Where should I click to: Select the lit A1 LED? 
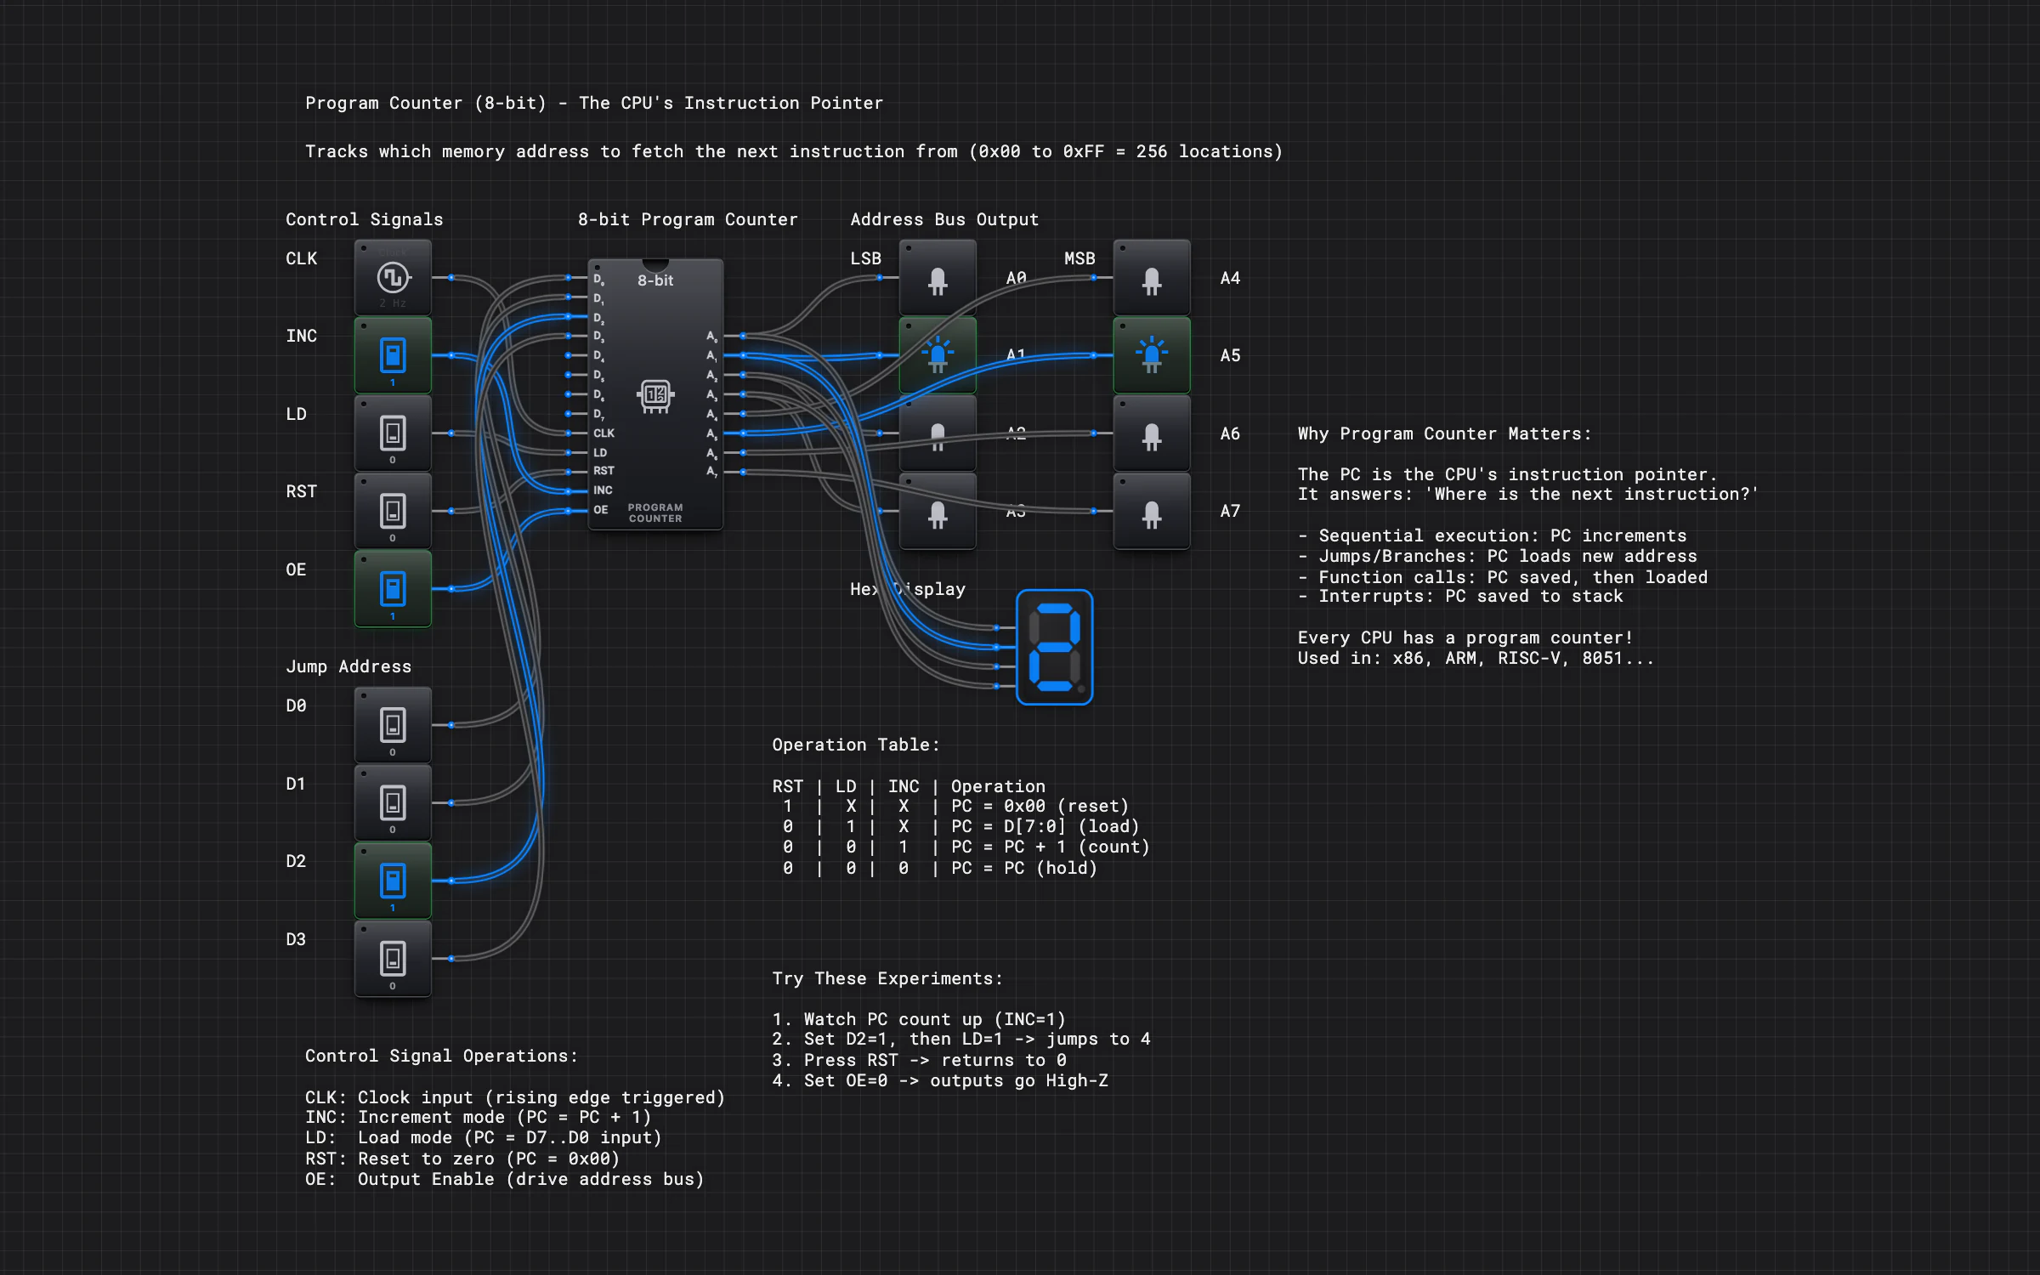point(938,355)
